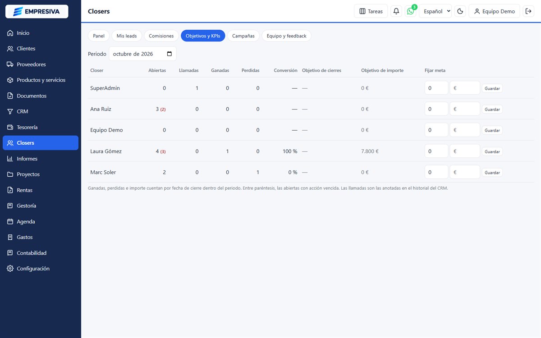The height and width of the screenshot is (338, 541).
Task: Click the Rentas document icon
Action: [10, 190]
